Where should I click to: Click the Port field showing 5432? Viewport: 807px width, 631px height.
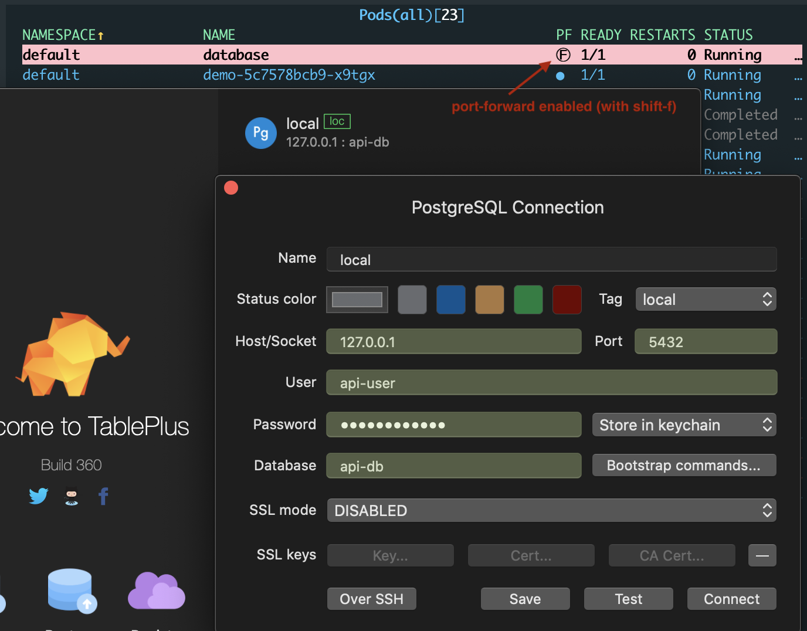tap(706, 341)
